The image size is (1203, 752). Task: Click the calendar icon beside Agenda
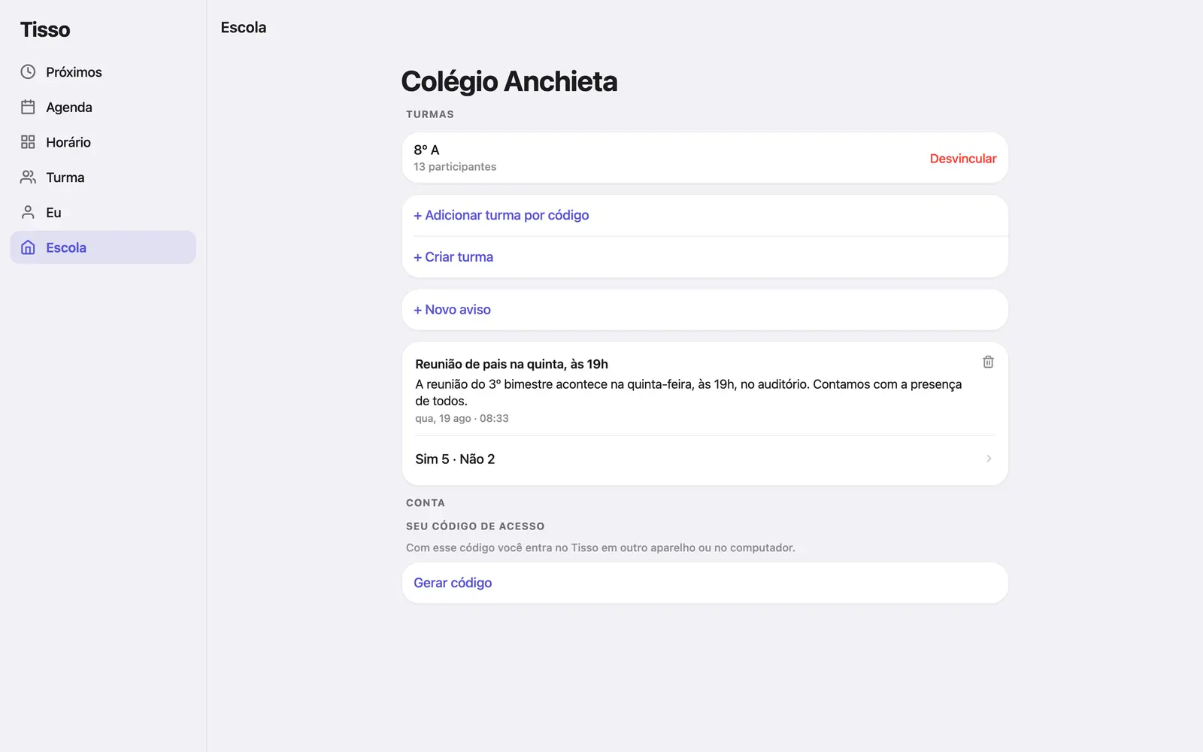28,107
